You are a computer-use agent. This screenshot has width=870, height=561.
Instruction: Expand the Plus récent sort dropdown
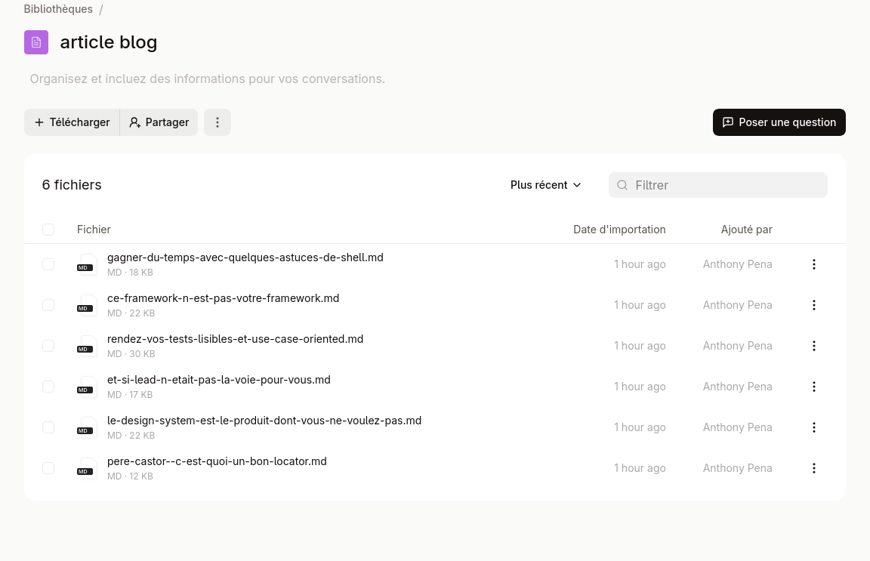click(x=546, y=185)
